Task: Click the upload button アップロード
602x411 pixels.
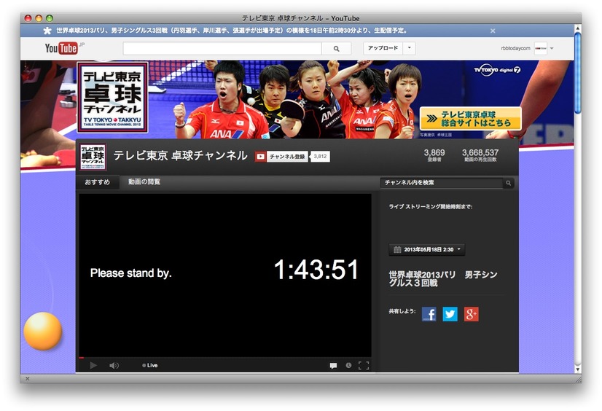Action: tap(383, 48)
